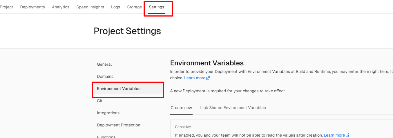Image resolution: width=393 pixels, height=138 pixels.
Task: Select Functions in the settings sidebar
Action: (x=106, y=137)
